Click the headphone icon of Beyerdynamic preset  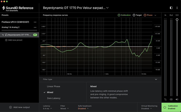coord(6,35)
